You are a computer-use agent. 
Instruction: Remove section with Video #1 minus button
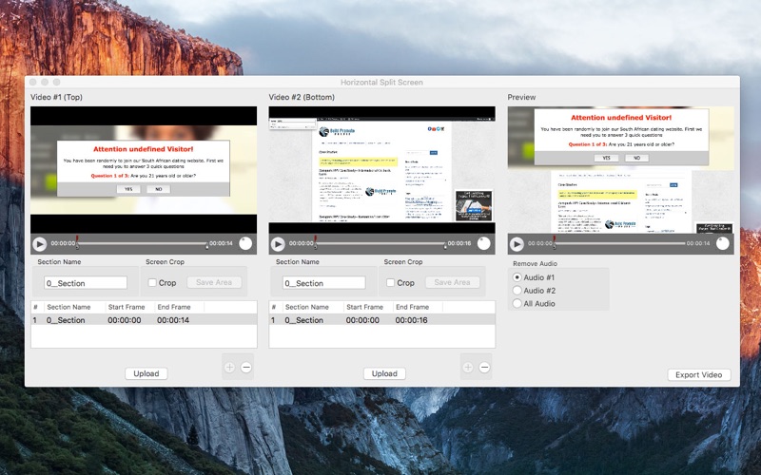pyautogui.click(x=245, y=368)
